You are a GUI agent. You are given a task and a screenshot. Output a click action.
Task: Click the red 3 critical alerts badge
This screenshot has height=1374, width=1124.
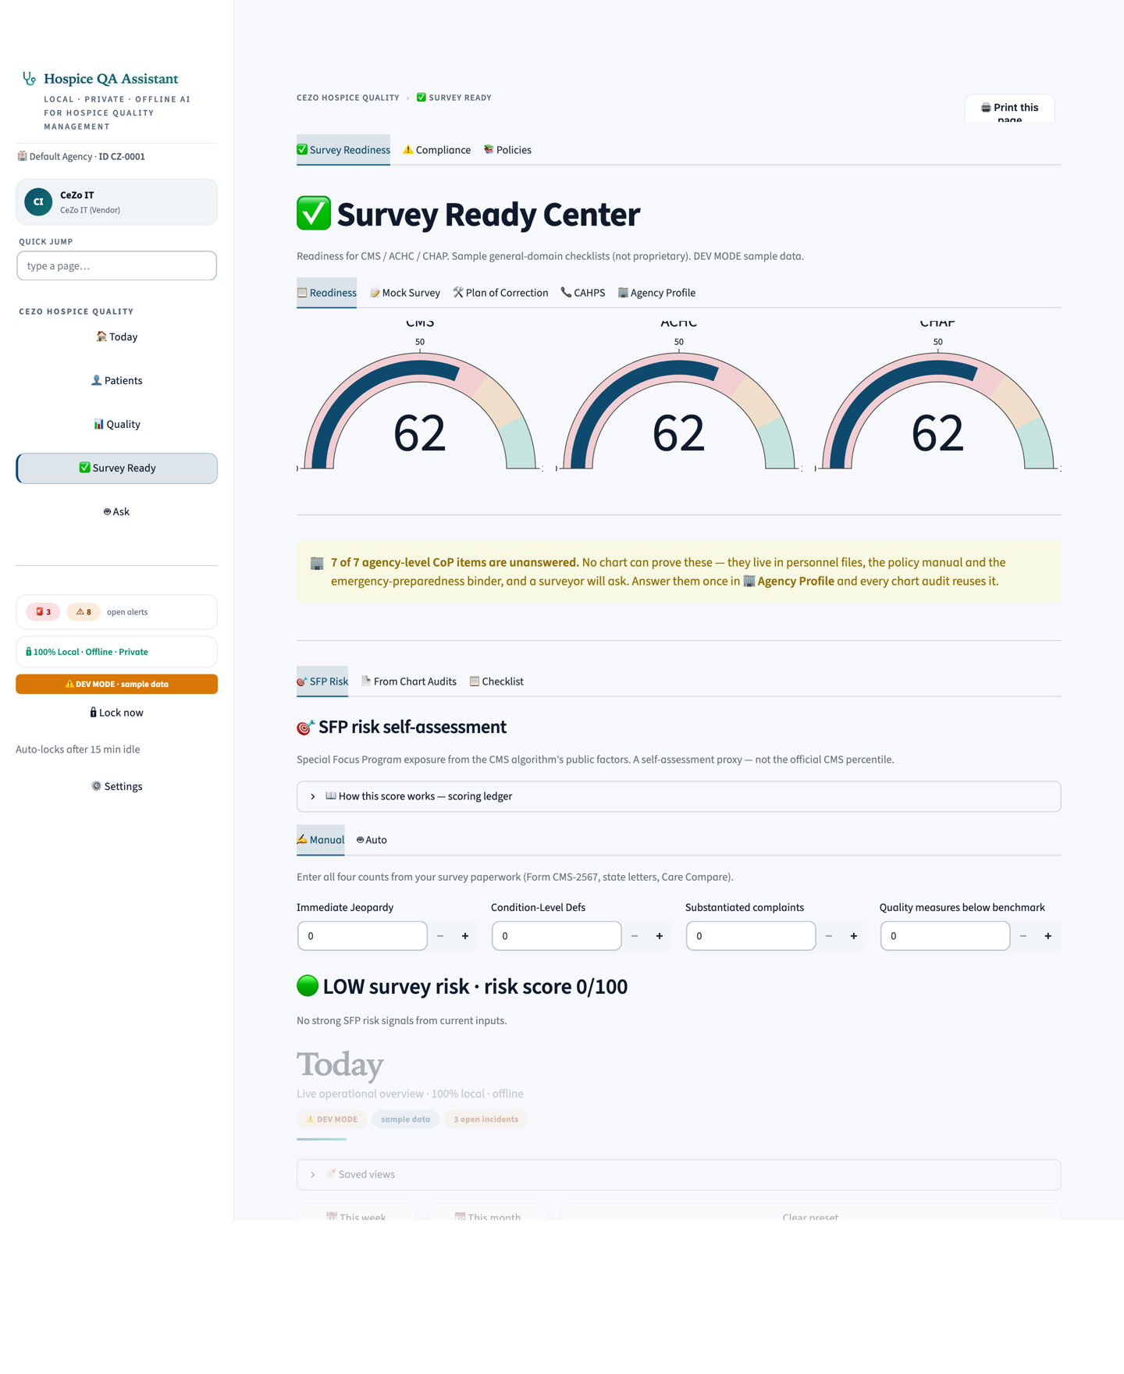[x=43, y=612]
